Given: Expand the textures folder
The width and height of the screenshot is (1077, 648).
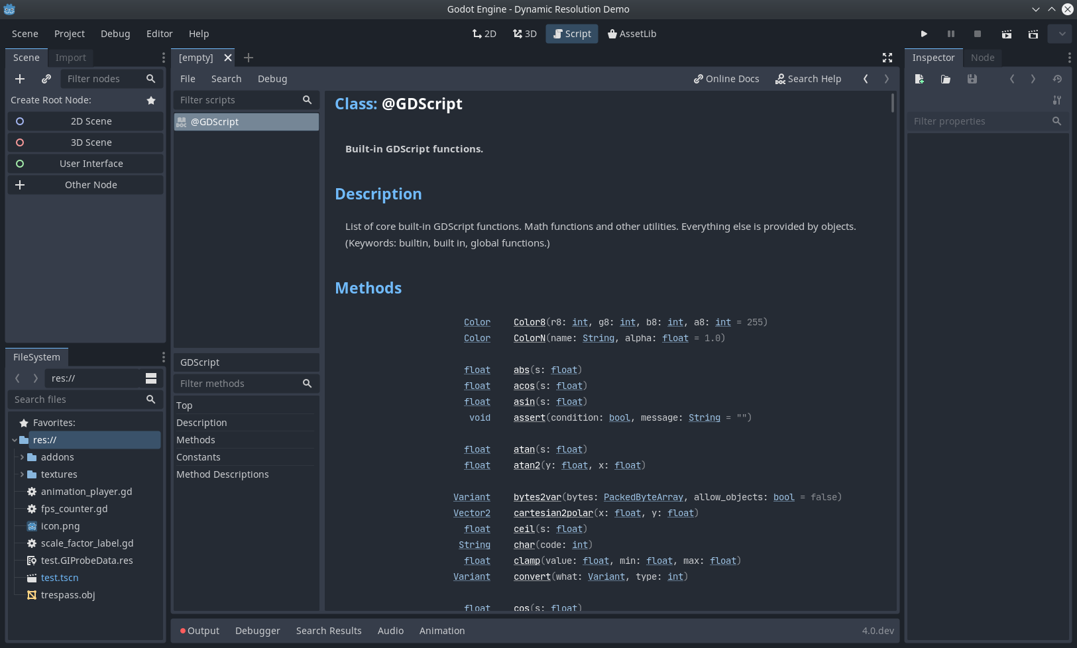Looking at the screenshot, I should 22,474.
